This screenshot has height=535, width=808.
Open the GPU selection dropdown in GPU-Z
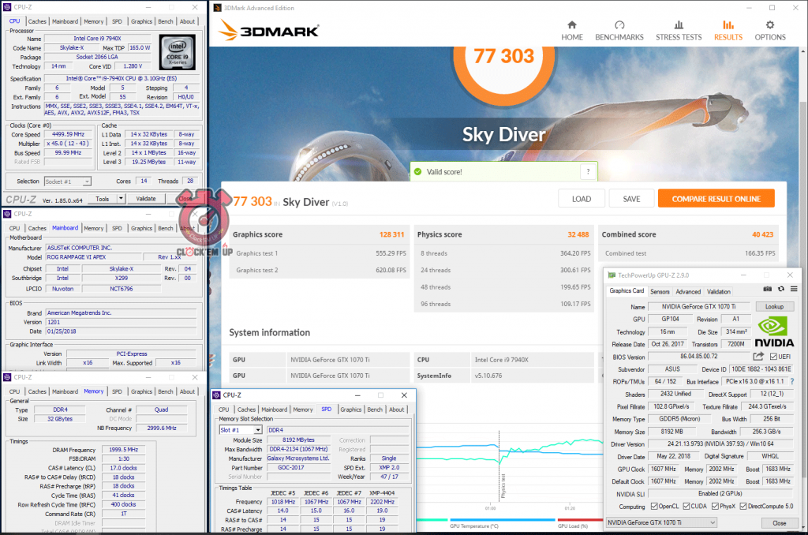[x=661, y=522]
